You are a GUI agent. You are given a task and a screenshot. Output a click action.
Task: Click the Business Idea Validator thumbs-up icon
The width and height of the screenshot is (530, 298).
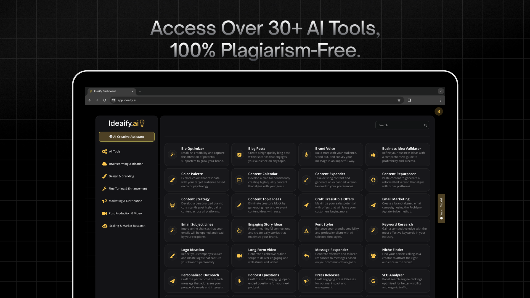(373, 155)
